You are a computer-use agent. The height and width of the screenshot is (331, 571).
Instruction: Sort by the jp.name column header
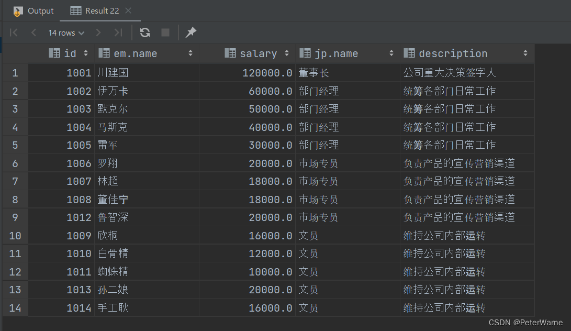pyautogui.click(x=348, y=53)
